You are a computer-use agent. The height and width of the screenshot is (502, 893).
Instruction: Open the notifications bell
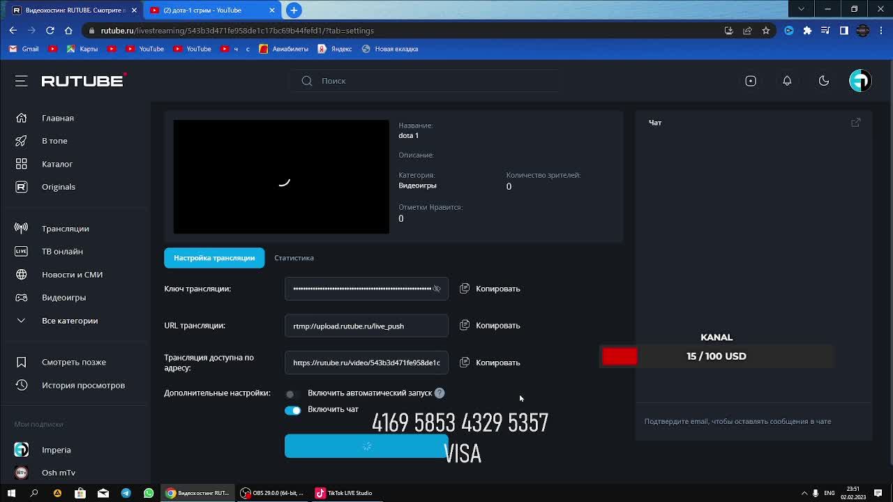point(787,81)
